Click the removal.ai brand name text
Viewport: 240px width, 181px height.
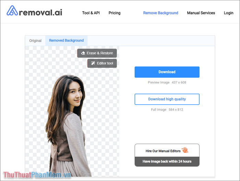click(40, 12)
